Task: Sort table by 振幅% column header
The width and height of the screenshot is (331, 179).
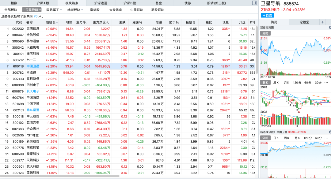Action: [190, 22]
